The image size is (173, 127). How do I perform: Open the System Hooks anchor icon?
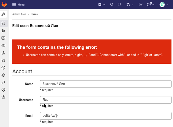point(3,53)
